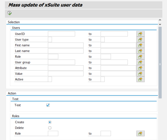The width and height of the screenshot is (167, 140).
Task: Click Role to field in Roles section
Action: (x=106, y=133)
